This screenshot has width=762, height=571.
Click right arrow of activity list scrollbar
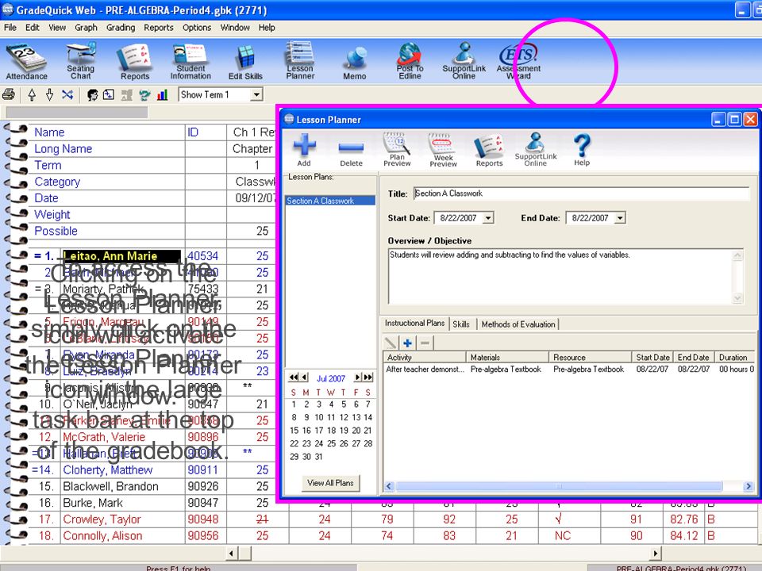pyautogui.click(x=749, y=486)
